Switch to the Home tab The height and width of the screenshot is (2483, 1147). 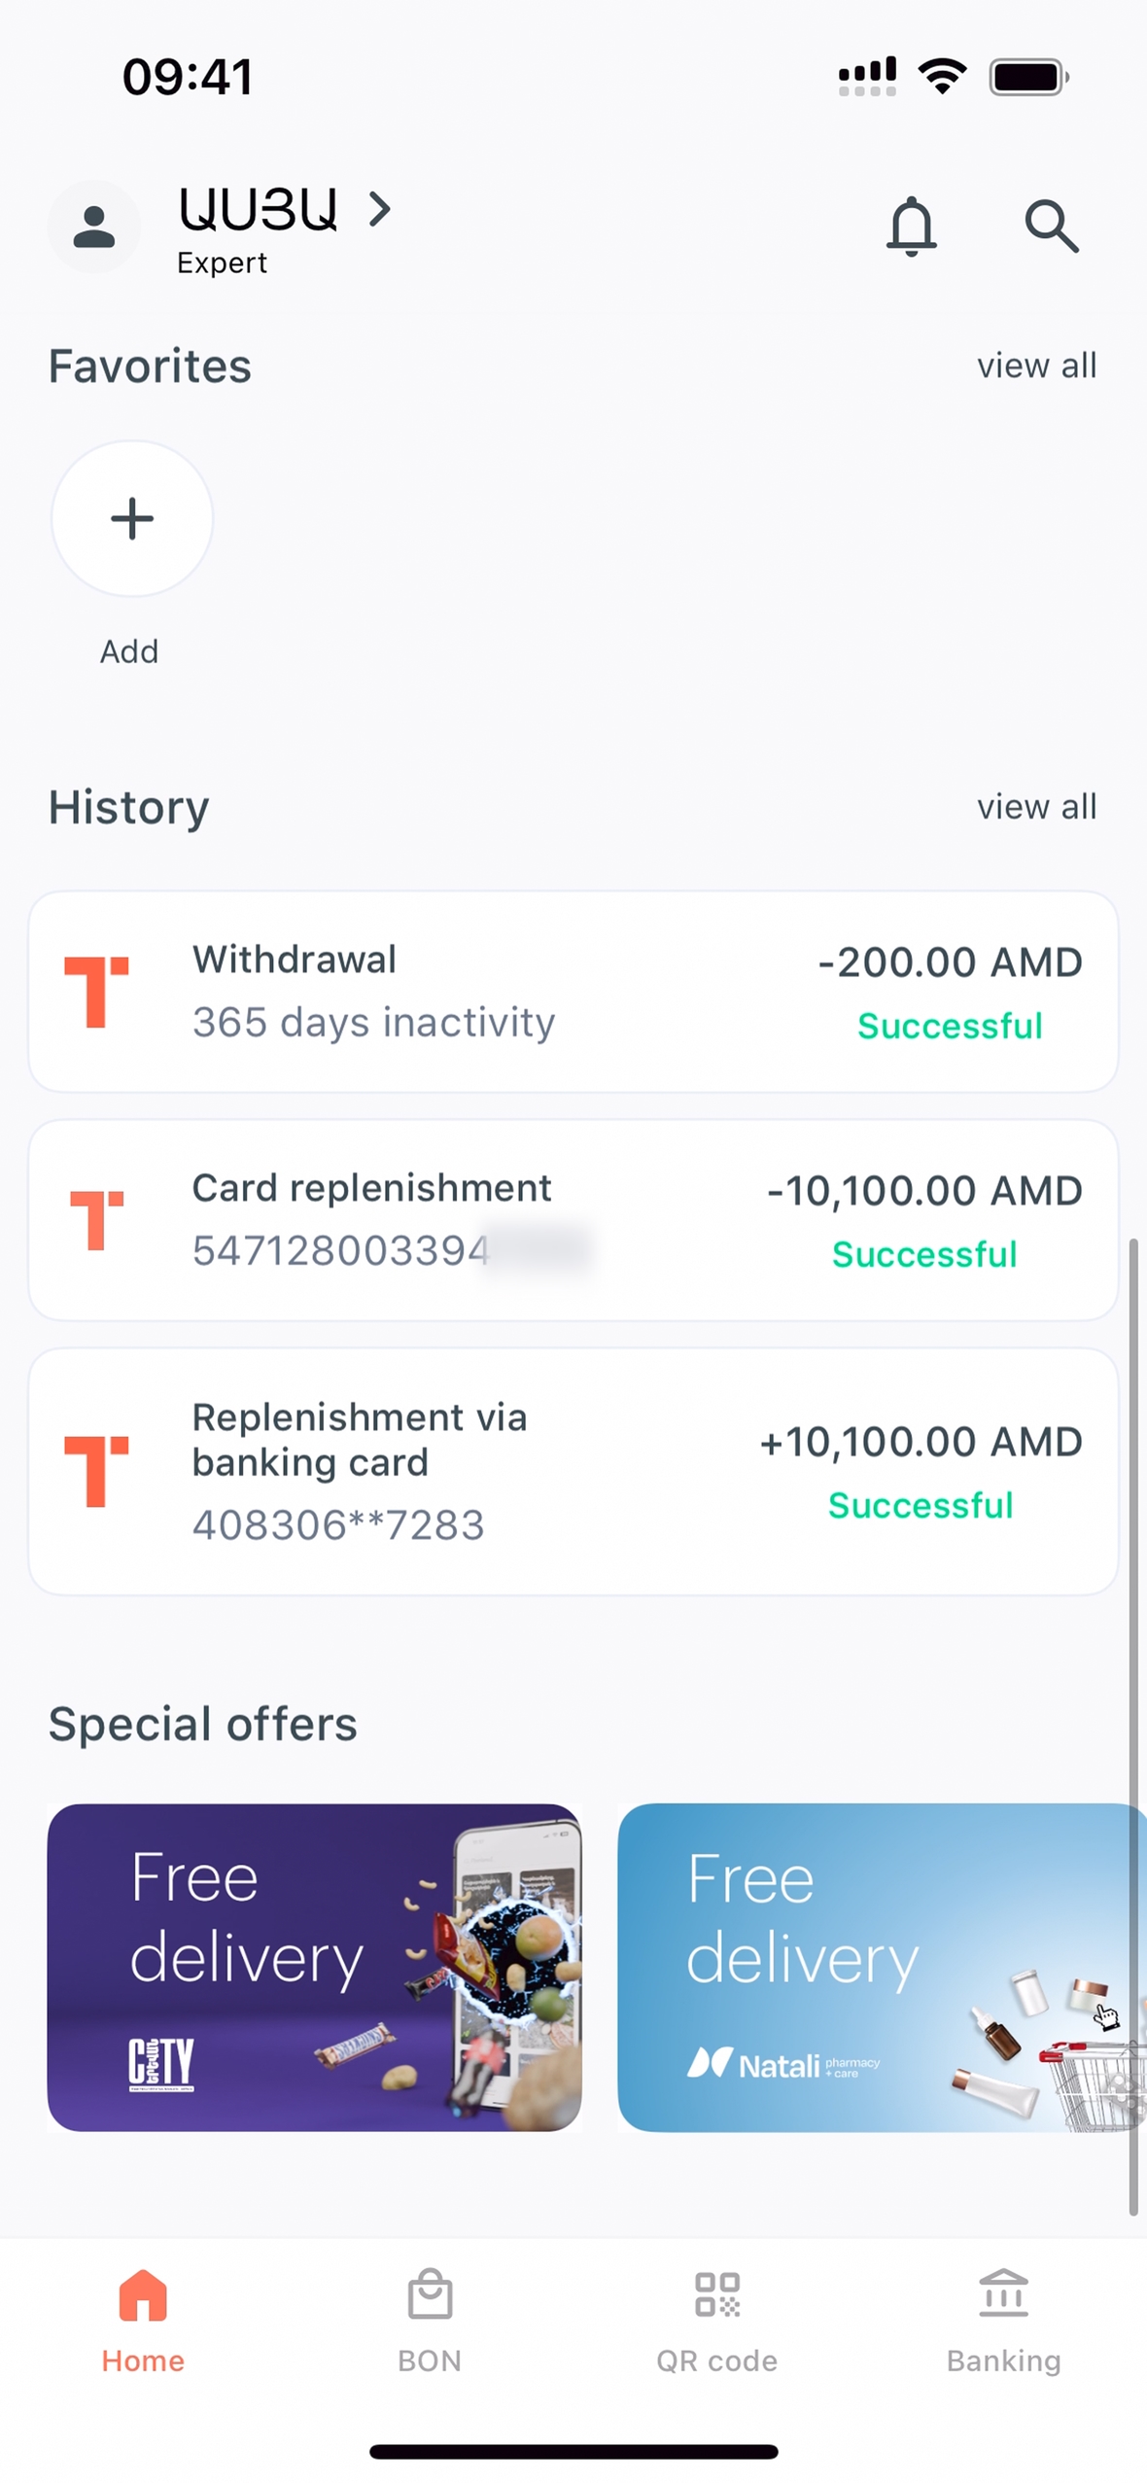143,2319
